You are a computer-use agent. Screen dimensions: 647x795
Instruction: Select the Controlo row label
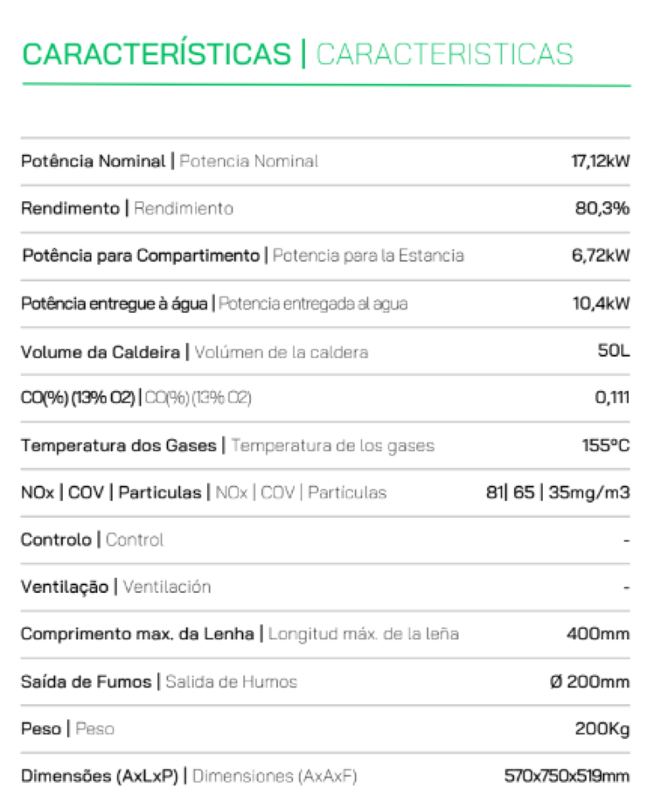[x=56, y=540]
